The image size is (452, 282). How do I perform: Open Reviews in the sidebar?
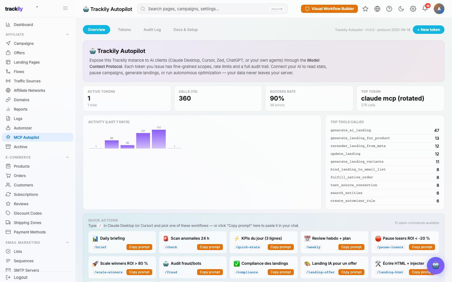pos(37,204)
